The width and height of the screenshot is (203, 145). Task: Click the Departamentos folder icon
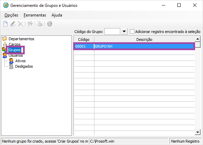click(x=4, y=38)
